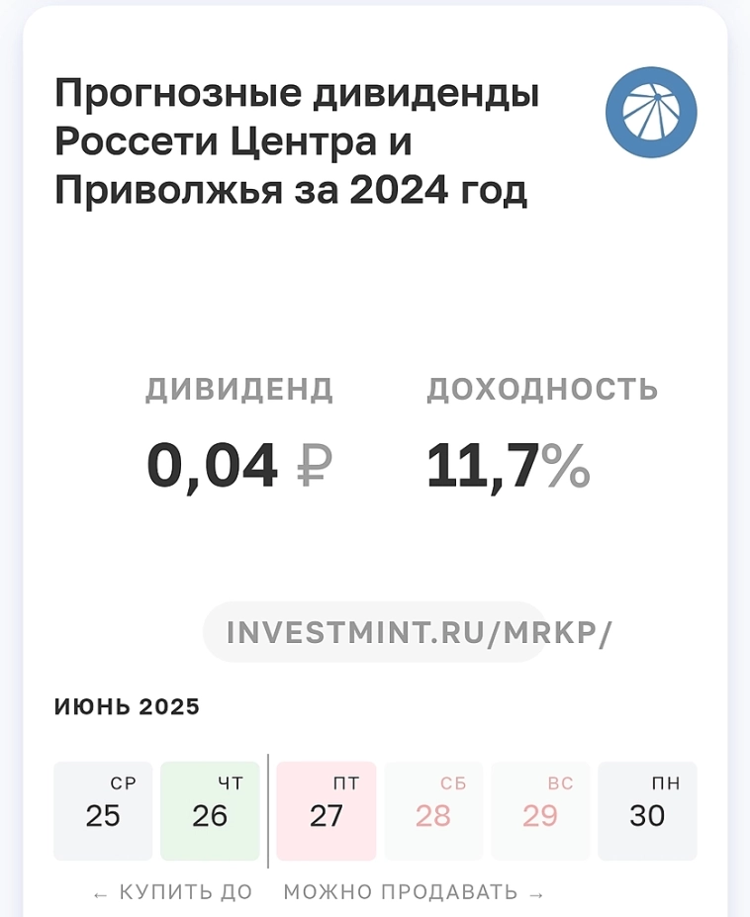
Task: Click the ruble currency symbol
Action: click(x=315, y=467)
